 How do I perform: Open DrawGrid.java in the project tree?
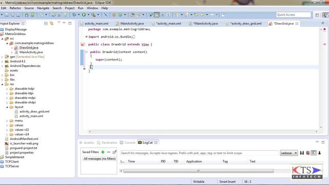pos(29,48)
